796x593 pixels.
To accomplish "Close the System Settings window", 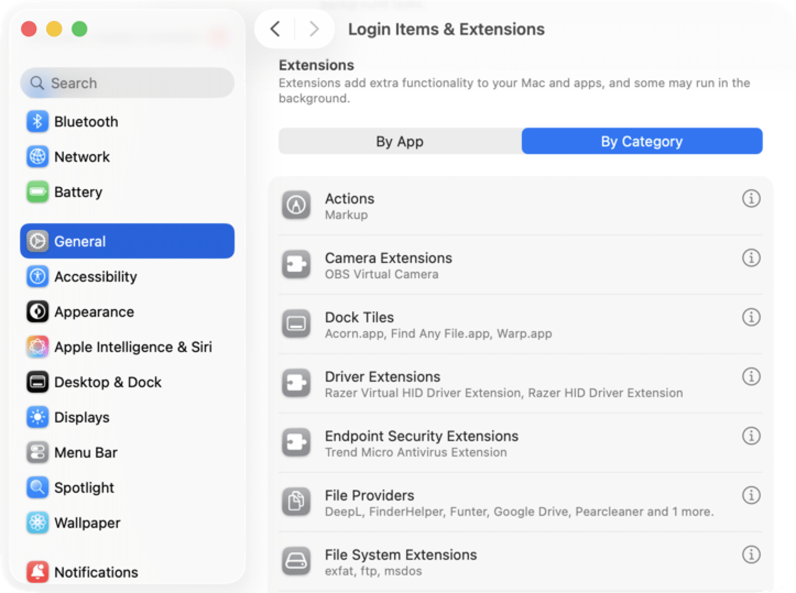I will coord(29,29).
